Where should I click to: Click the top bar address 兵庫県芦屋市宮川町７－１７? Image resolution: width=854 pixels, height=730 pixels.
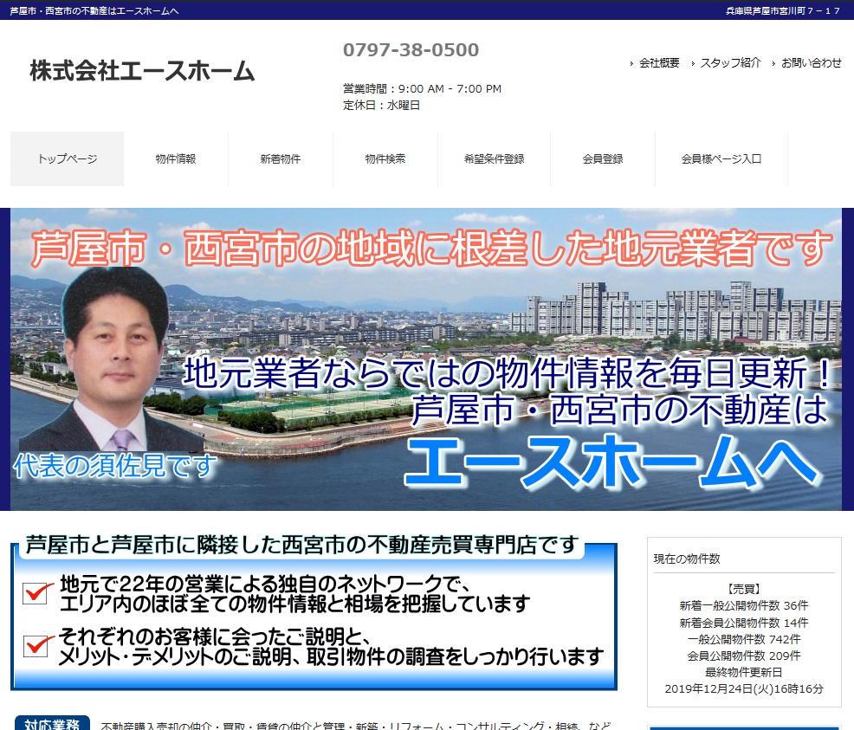point(783,11)
